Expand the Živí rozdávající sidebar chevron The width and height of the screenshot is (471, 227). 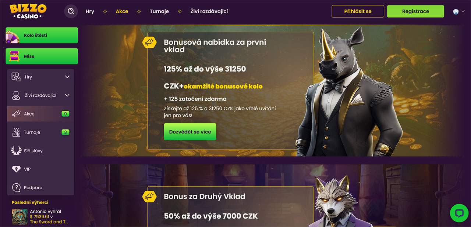click(x=67, y=95)
